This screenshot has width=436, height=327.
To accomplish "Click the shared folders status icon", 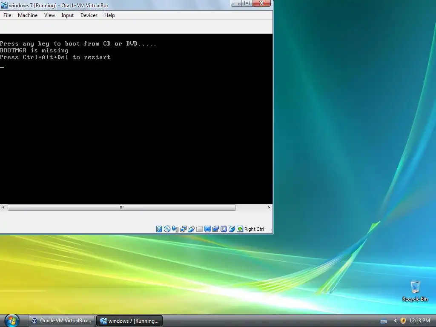I will coord(199,229).
